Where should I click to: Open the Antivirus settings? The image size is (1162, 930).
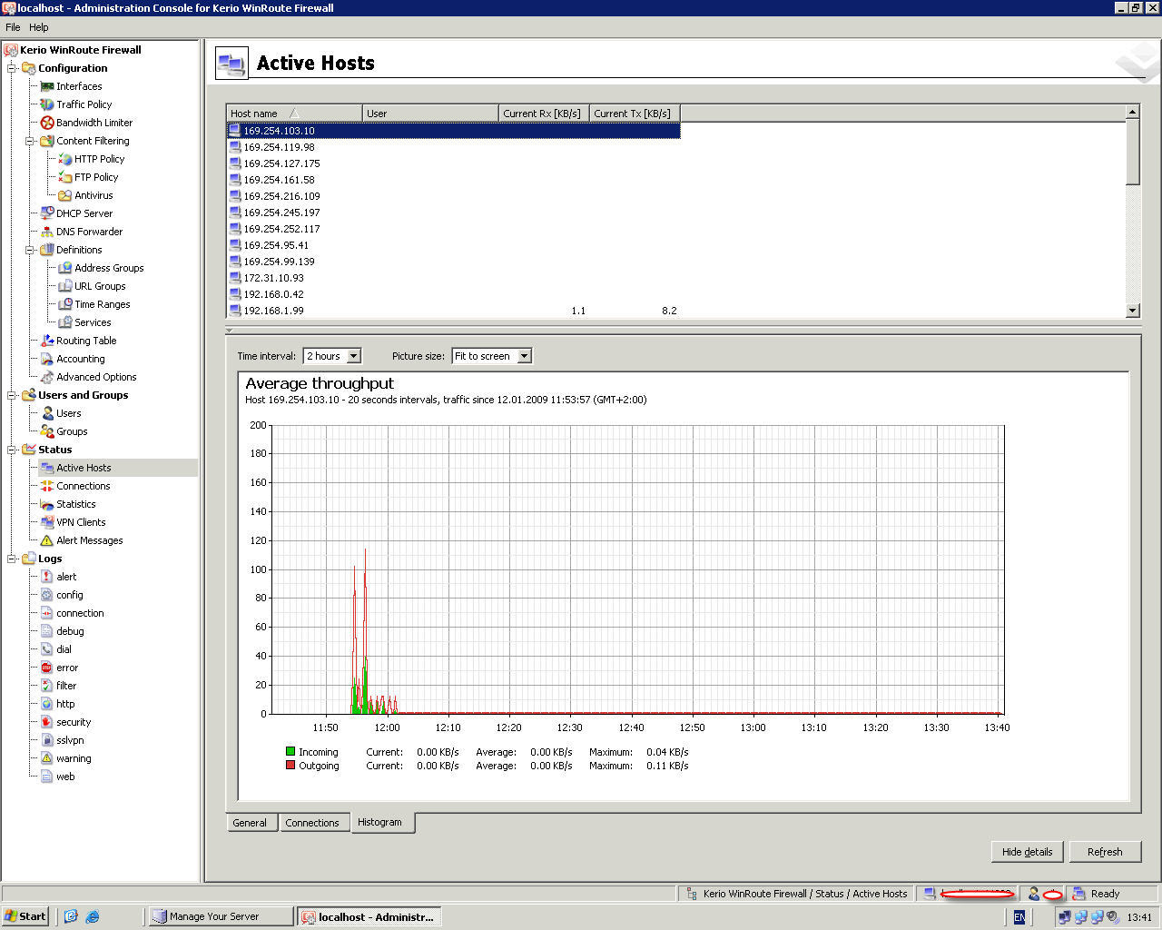tap(94, 195)
